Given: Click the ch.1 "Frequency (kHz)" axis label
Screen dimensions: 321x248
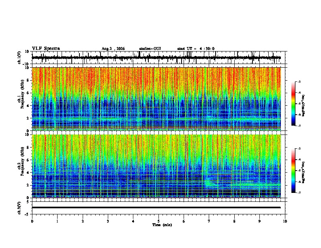Looking at the screenshot, I should (23, 94).
